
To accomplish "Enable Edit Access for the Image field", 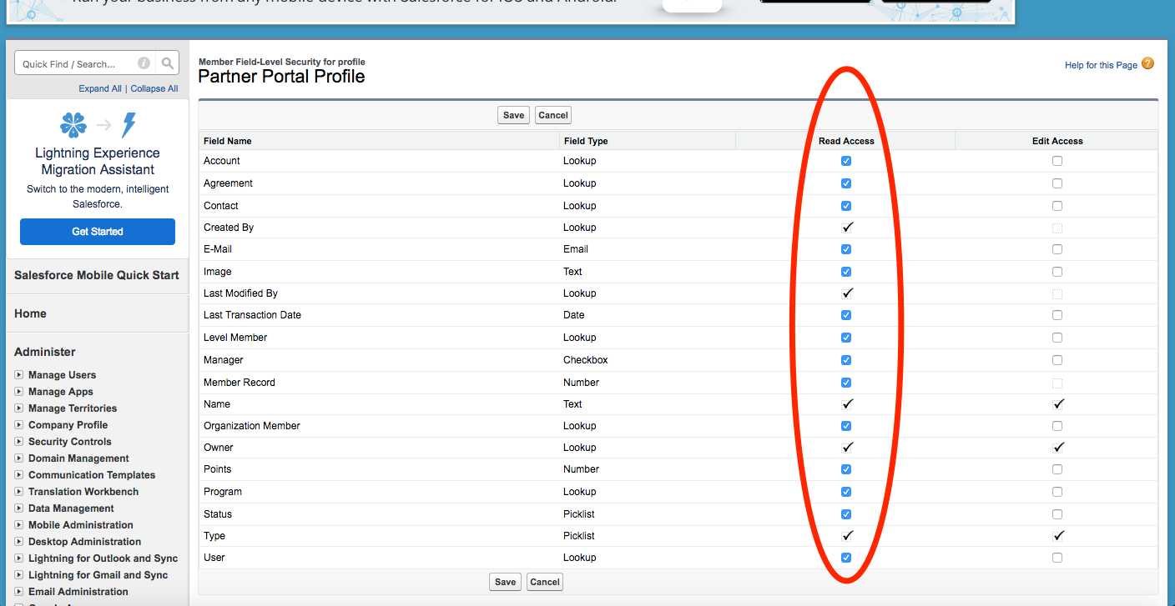I will pos(1057,272).
